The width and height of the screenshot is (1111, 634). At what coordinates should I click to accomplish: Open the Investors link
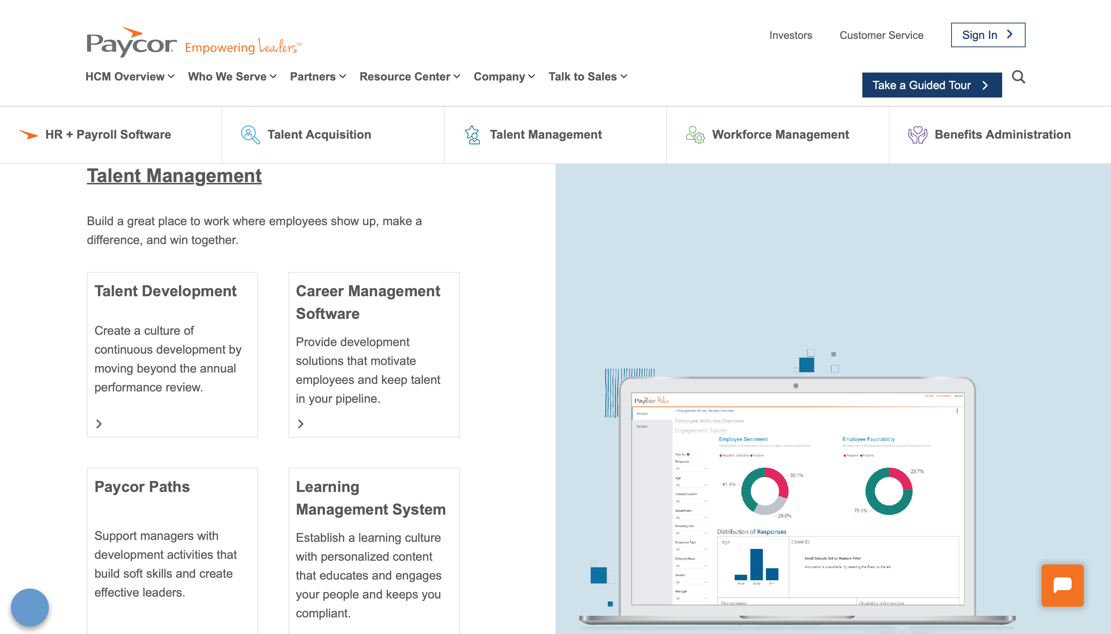point(791,35)
